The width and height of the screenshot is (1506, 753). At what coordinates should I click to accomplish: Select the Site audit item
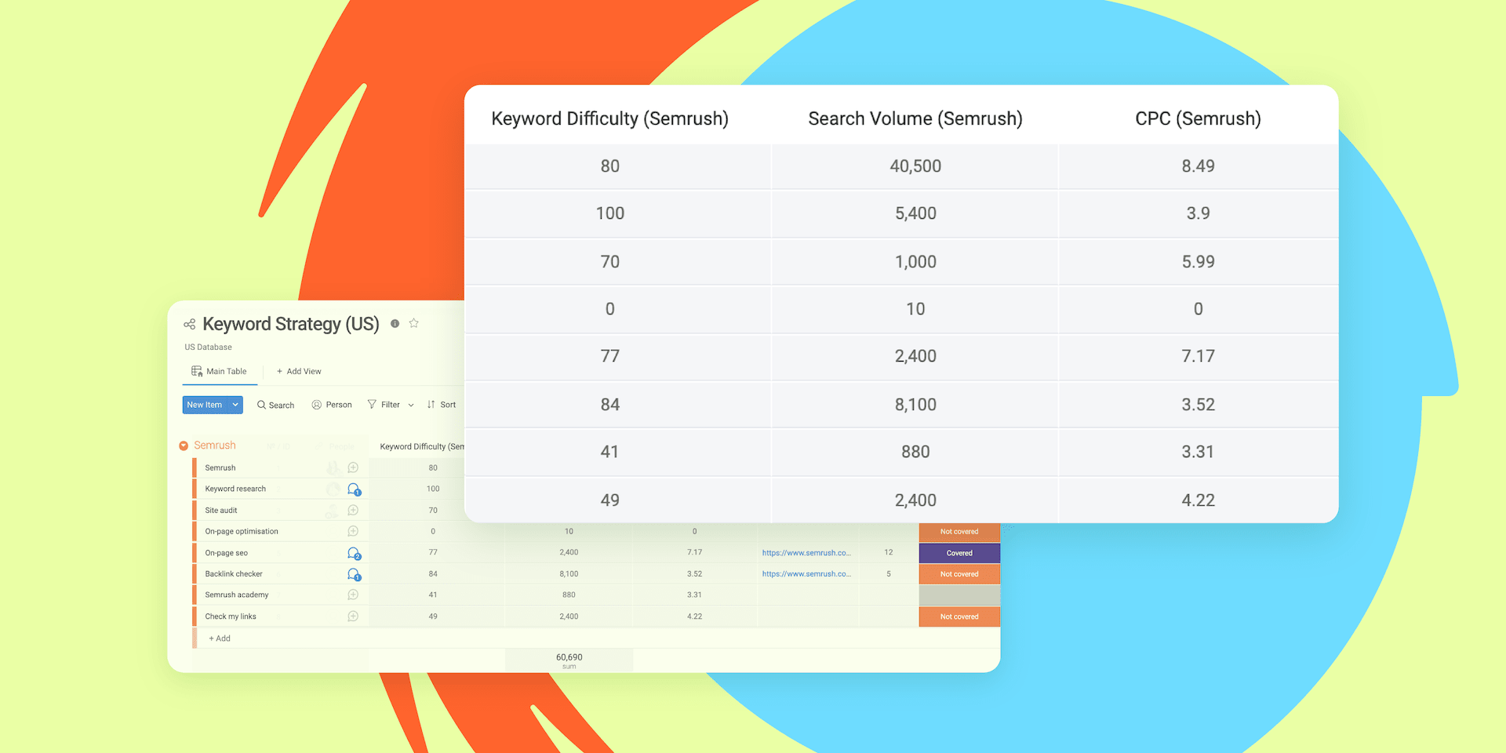221,510
